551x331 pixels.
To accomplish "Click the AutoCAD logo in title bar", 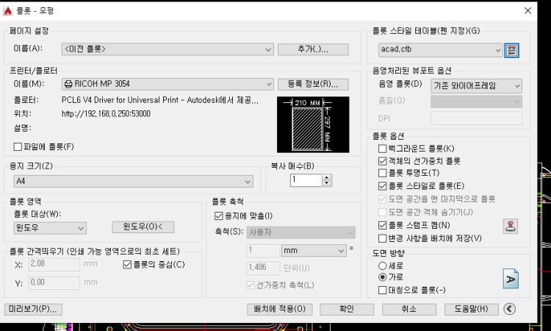I will click(8, 10).
